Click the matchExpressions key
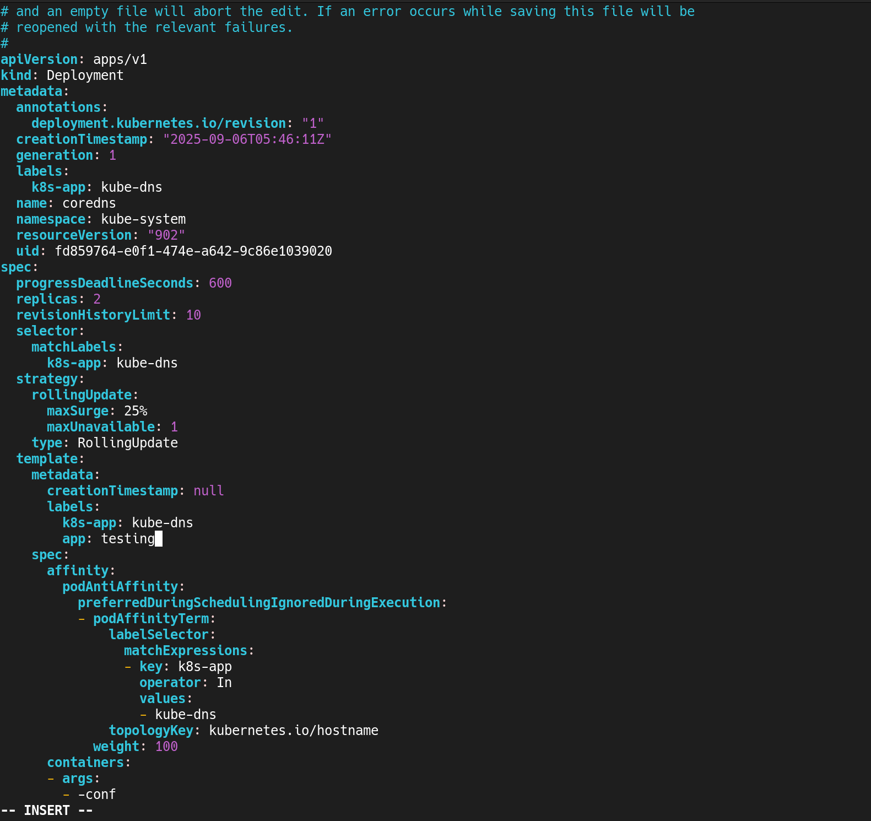Image resolution: width=871 pixels, height=821 pixels. pyautogui.click(x=186, y=651)
